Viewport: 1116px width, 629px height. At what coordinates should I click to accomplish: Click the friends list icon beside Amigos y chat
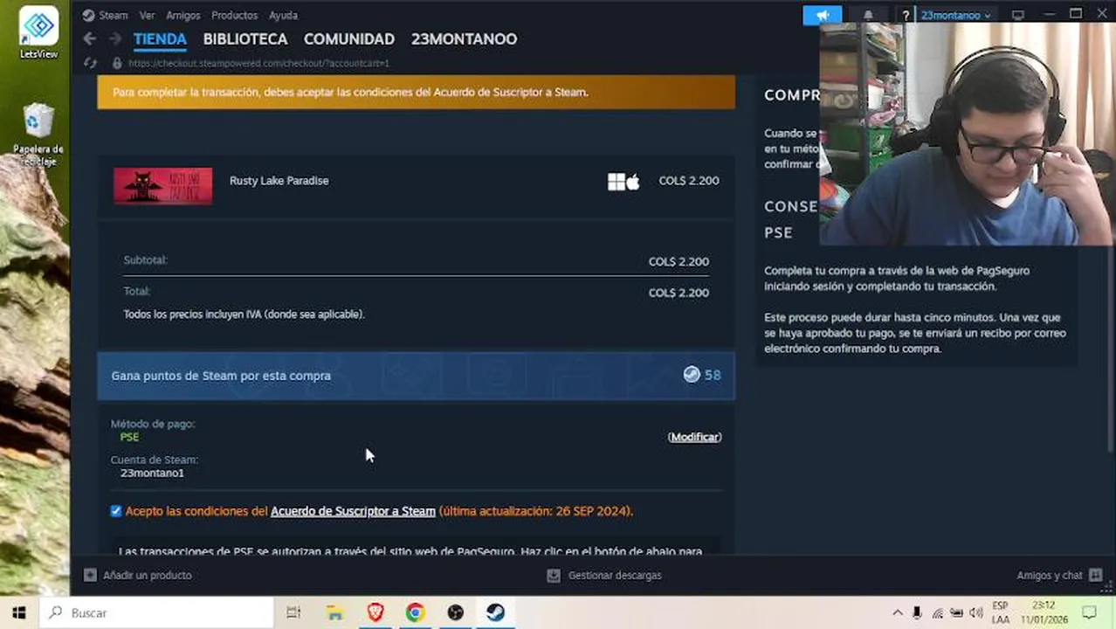pos(1096,575)
